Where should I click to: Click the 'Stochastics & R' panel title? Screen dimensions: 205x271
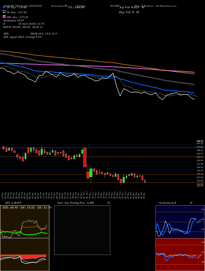tap(168, 203)
